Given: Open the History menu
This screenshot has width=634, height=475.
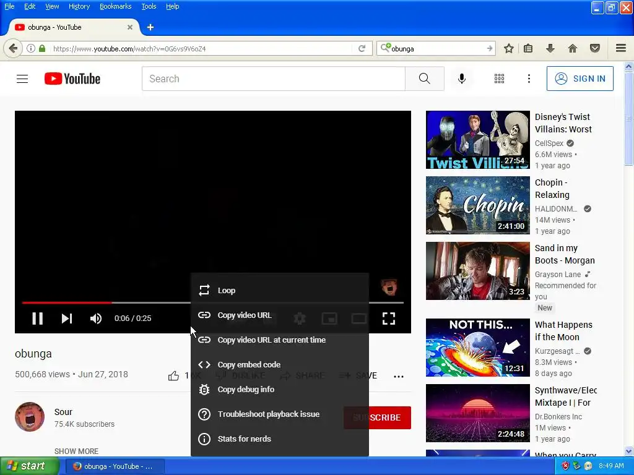Looking at the screenshot, I should coord(79,6).
